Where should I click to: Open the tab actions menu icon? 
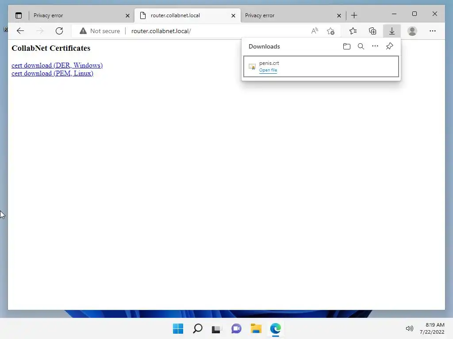coord(19,15)
